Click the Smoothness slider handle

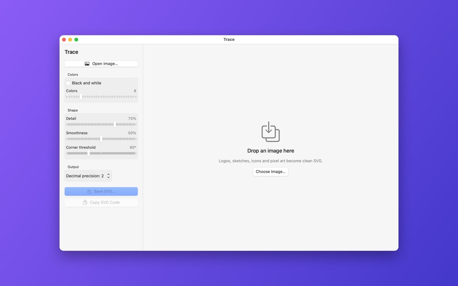click(x=101, y=139)
